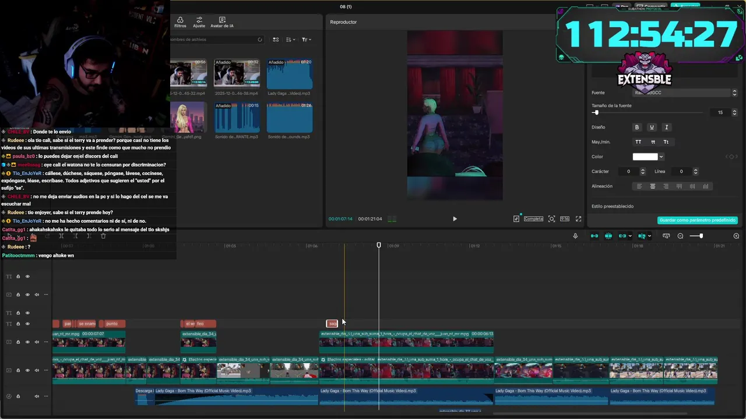The height and width of the screenshot is (419, 746).
Task: Align text to the right
Action: (666, 186)
